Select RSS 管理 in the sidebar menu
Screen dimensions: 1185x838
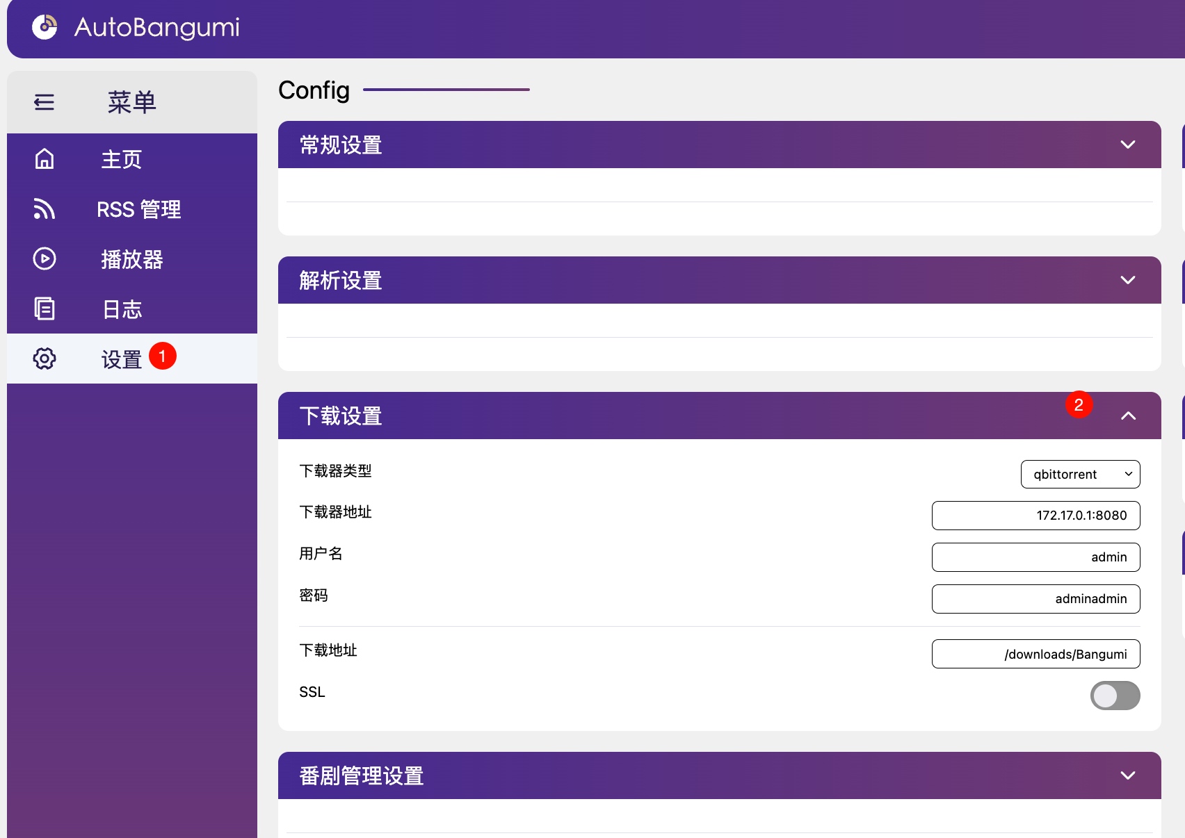point(138,209)
